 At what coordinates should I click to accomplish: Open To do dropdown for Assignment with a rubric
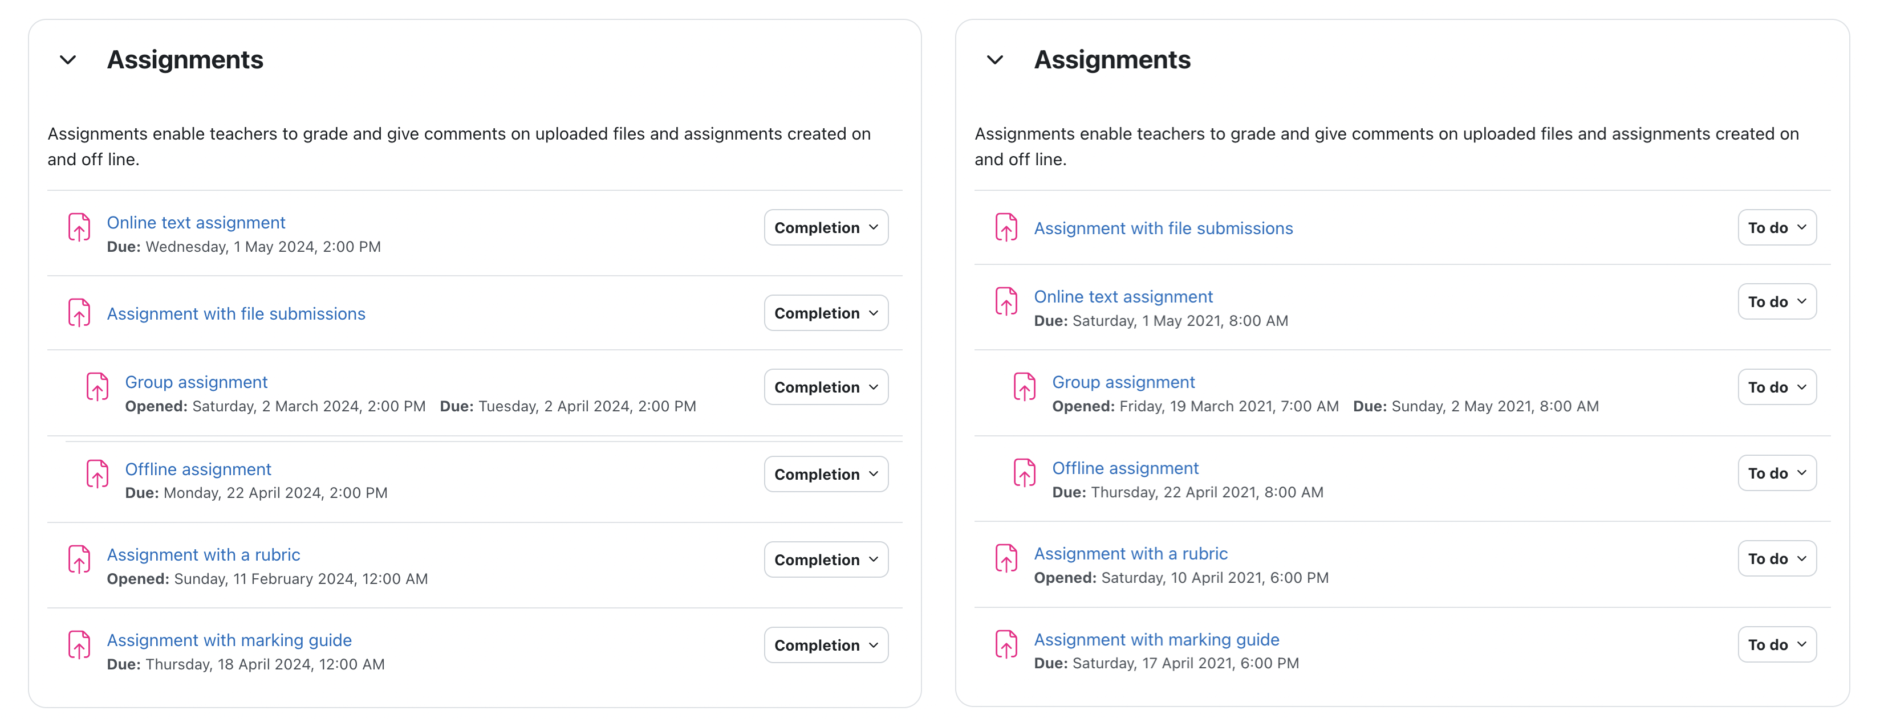(x=1776, y=558)
